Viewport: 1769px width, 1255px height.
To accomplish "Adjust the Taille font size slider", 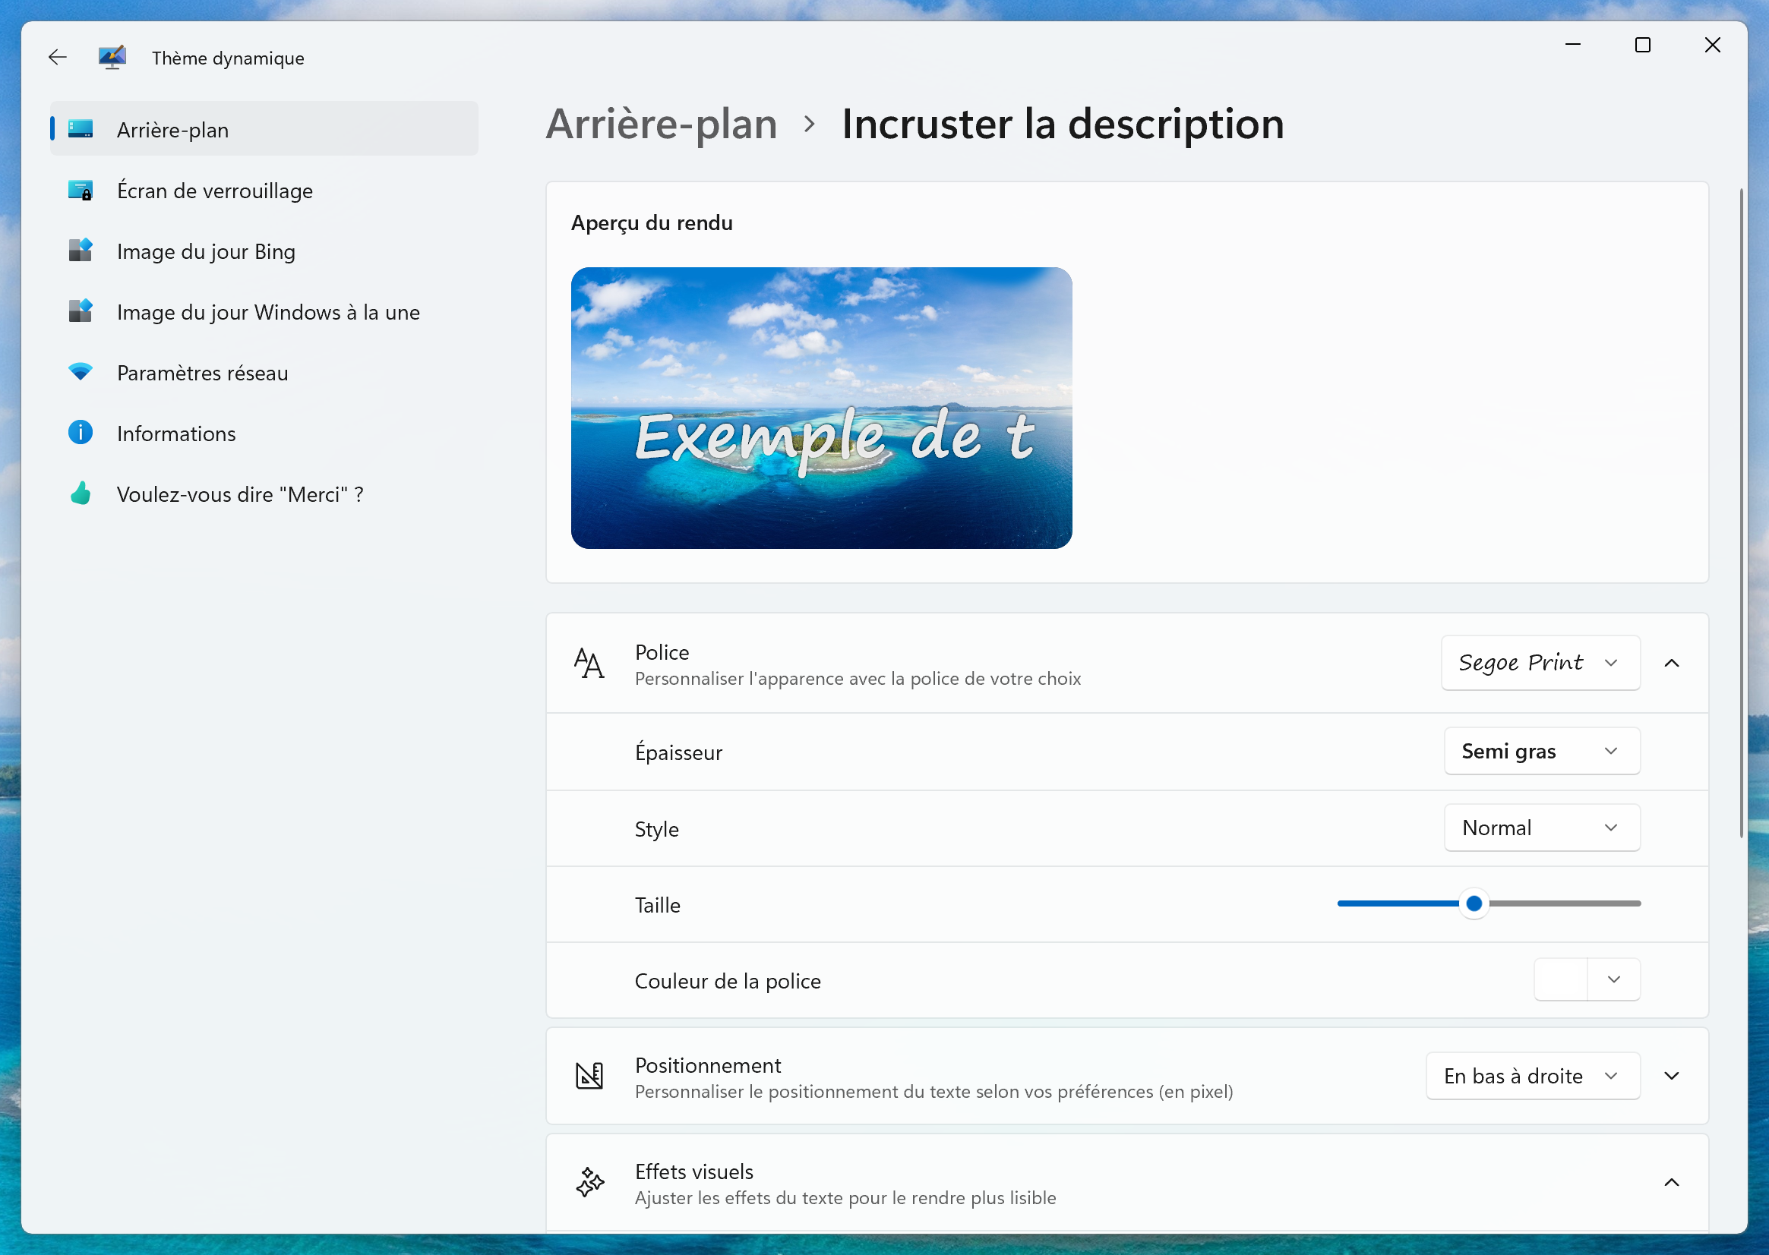I will point(1473,903).
